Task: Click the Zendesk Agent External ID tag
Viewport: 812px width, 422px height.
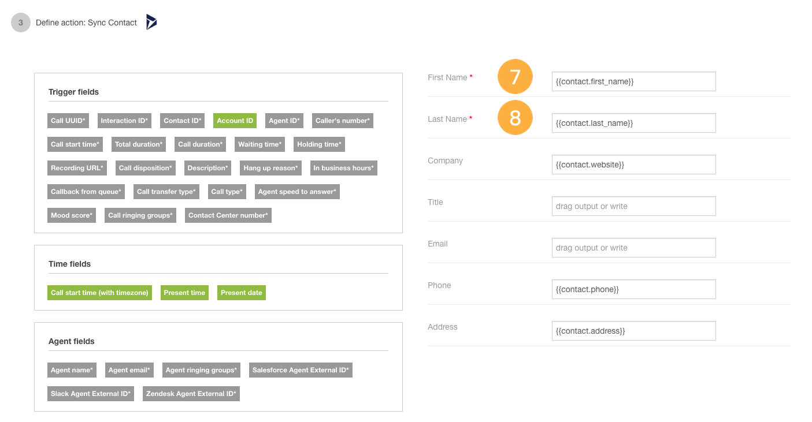Action: click(191, 394)
